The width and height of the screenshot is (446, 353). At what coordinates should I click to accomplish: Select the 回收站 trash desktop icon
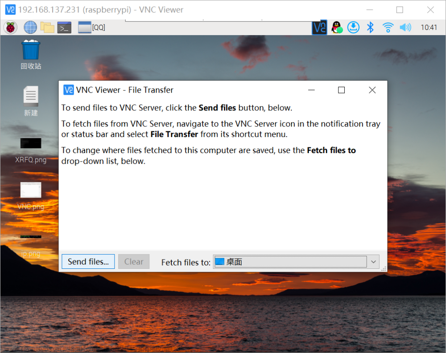tap(31, 54)
